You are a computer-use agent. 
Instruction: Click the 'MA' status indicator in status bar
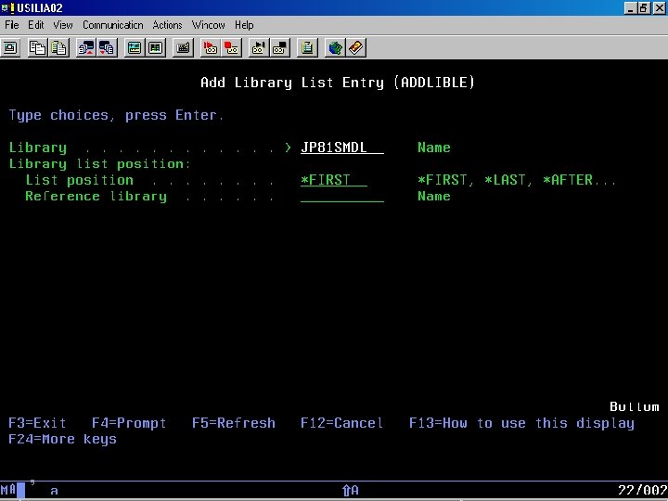point(8,490)
